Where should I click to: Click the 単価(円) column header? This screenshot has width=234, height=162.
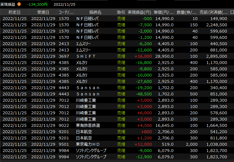coord(164,12)
